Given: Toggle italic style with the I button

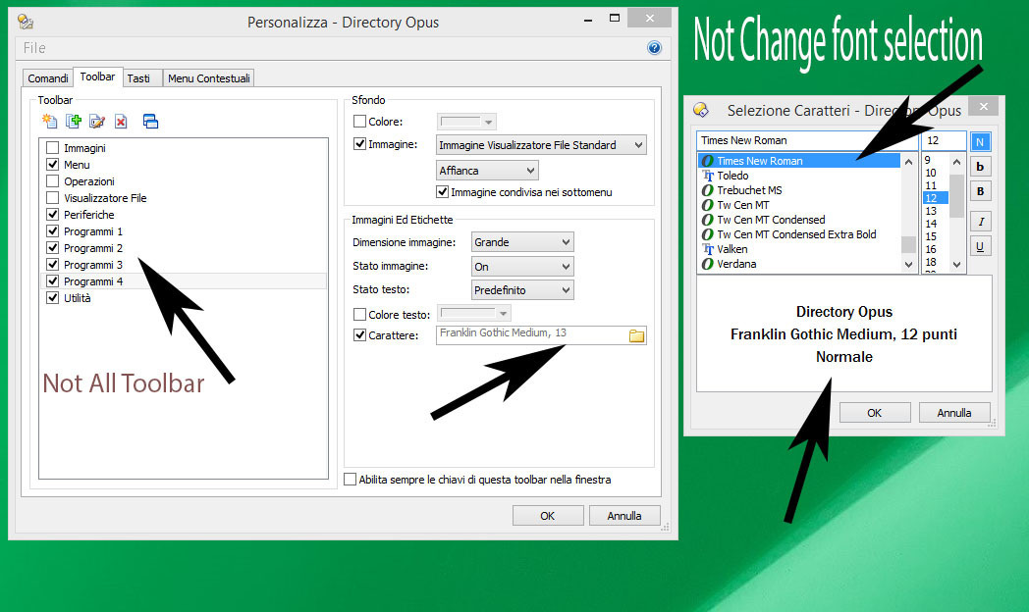Looking at the screenshot, I should pyautogui.click(x=980, y=222).
